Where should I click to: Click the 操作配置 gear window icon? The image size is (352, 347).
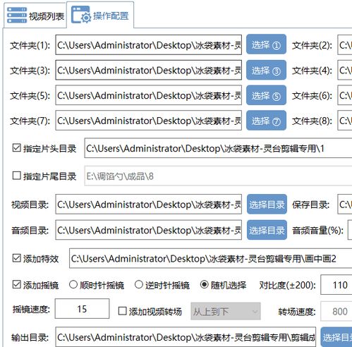(x=81, y=15)
